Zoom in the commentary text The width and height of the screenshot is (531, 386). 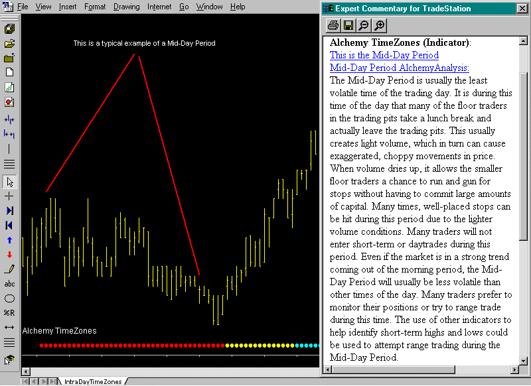pos(379,25)
